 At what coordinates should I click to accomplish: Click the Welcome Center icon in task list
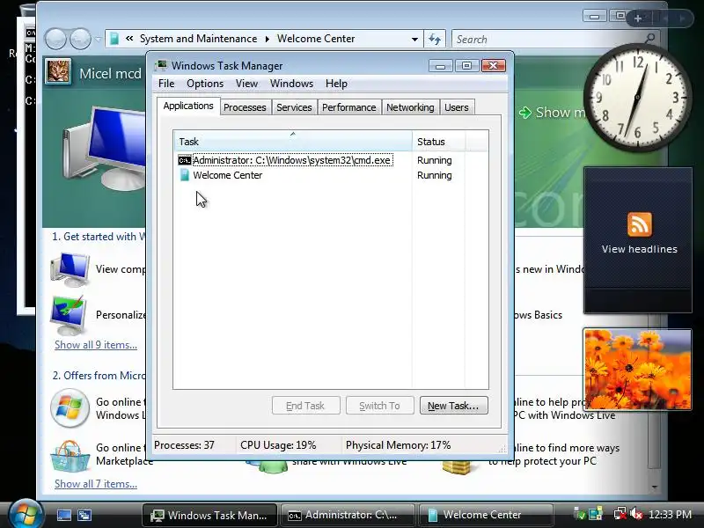tap(185, 175)
